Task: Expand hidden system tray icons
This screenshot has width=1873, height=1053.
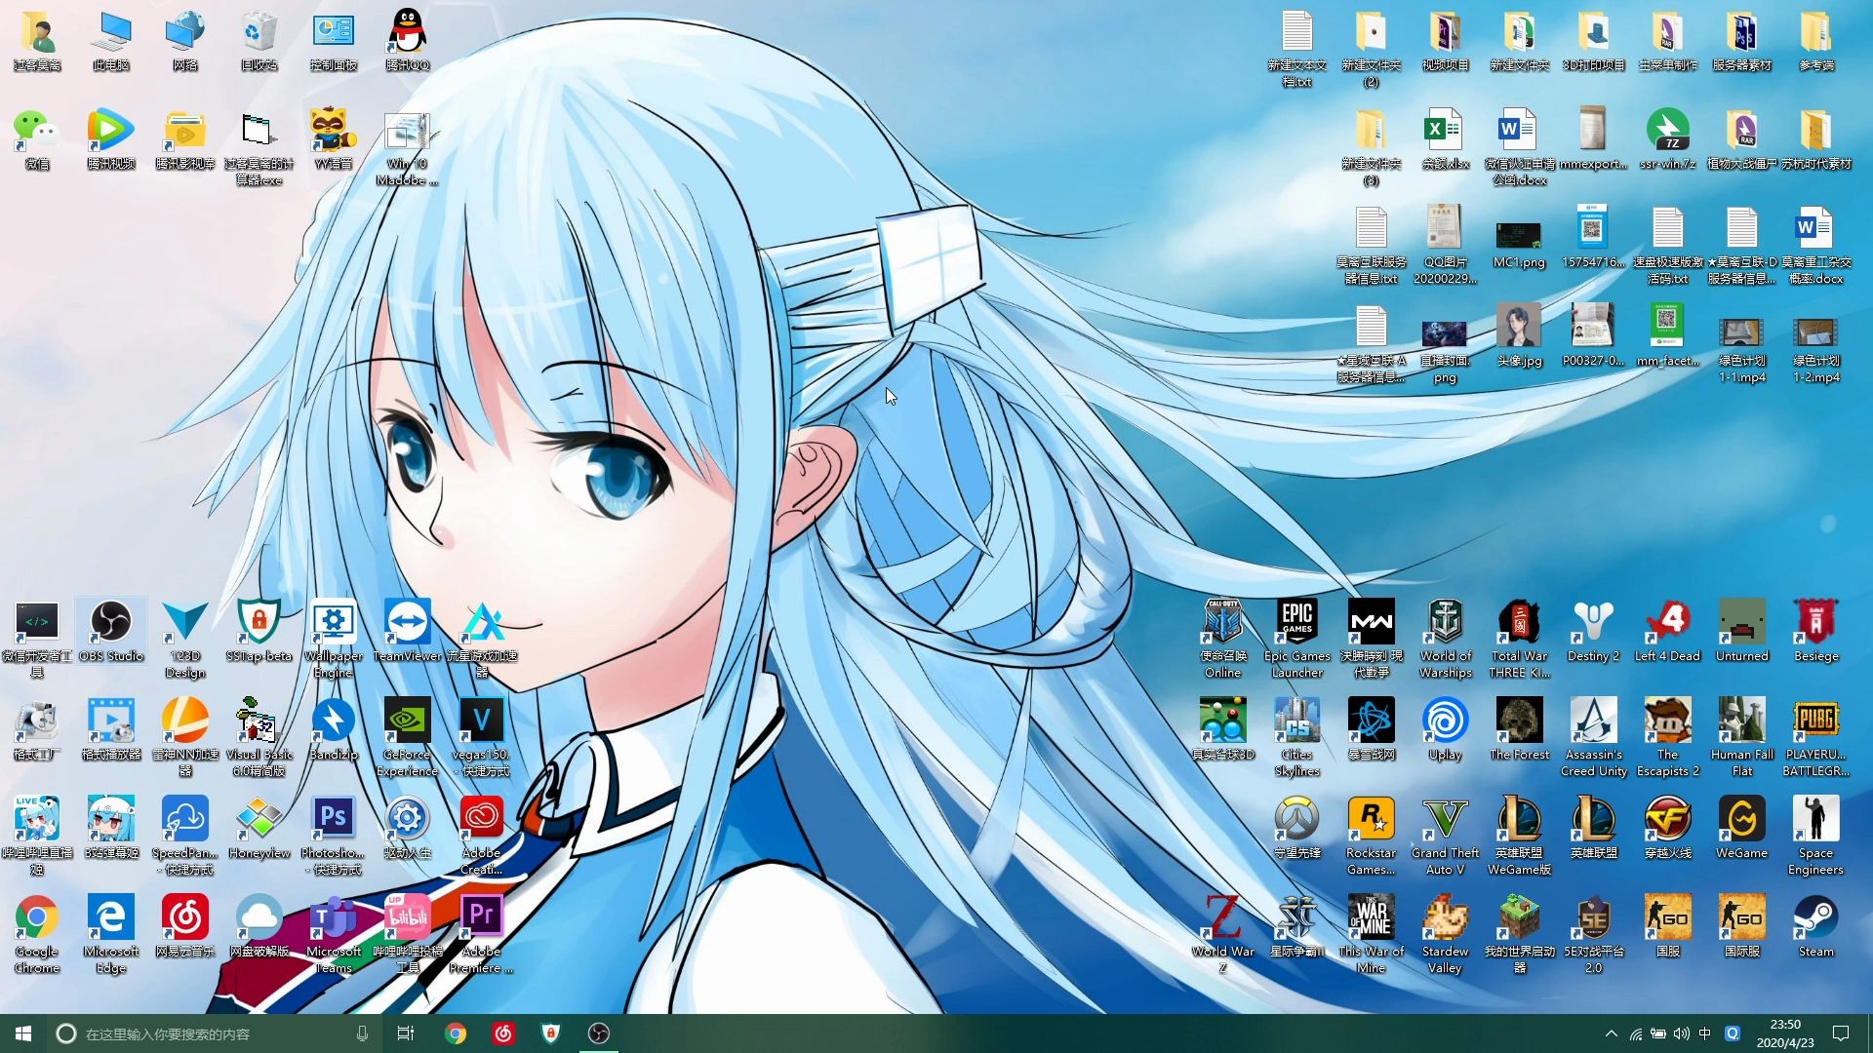Action: [1611, 1033]
